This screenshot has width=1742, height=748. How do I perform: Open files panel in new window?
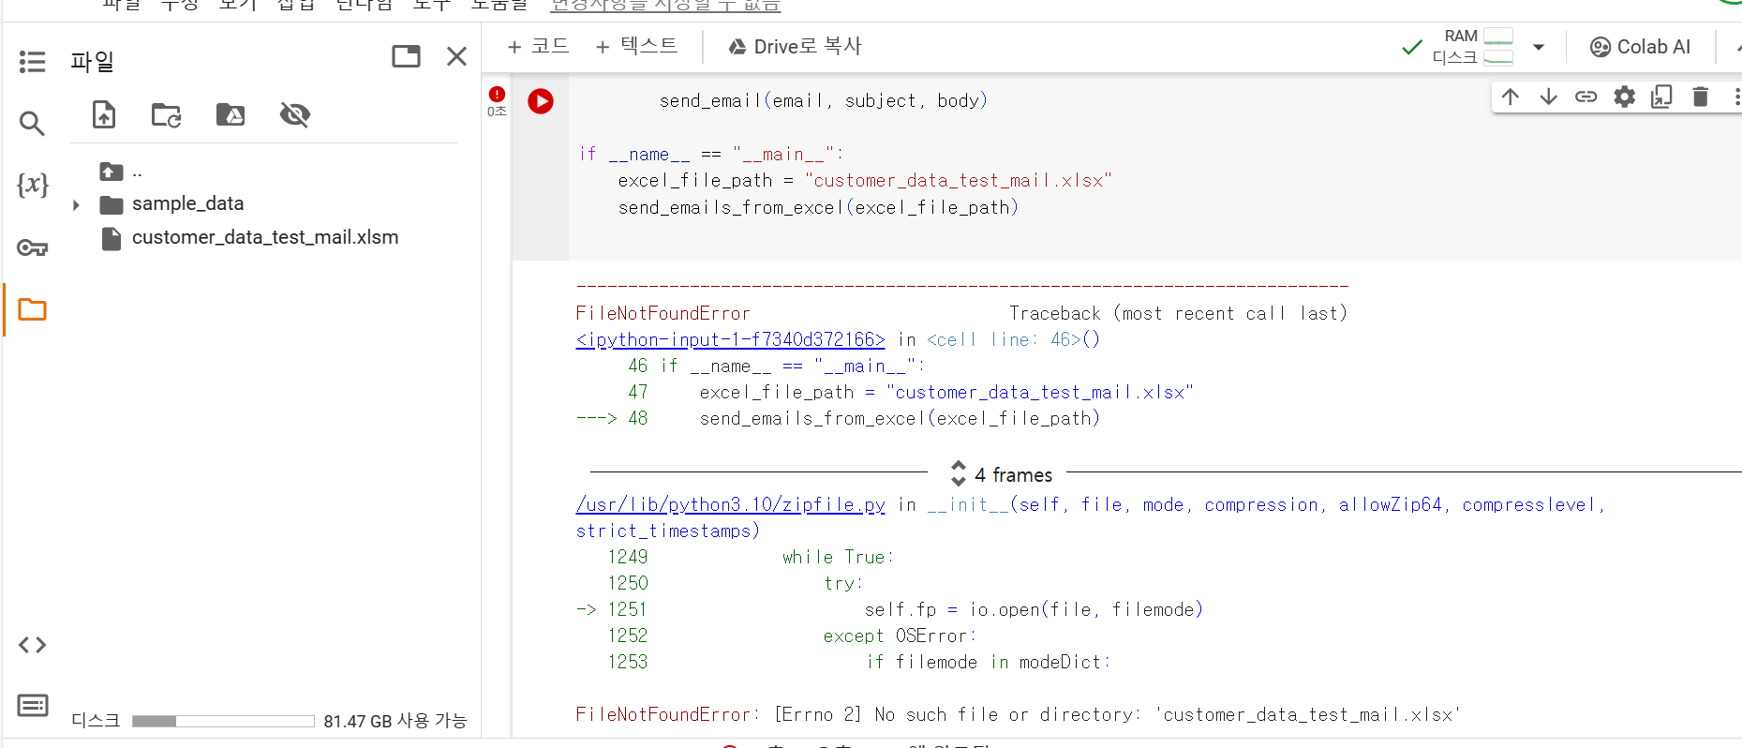pyautogui.click(x=406, y=56)
